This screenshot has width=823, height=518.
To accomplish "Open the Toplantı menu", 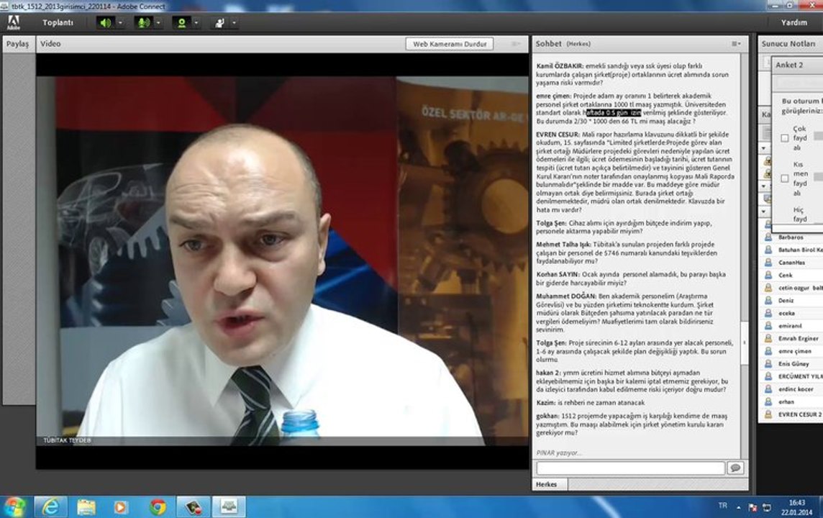I will [x=58, y=22].
